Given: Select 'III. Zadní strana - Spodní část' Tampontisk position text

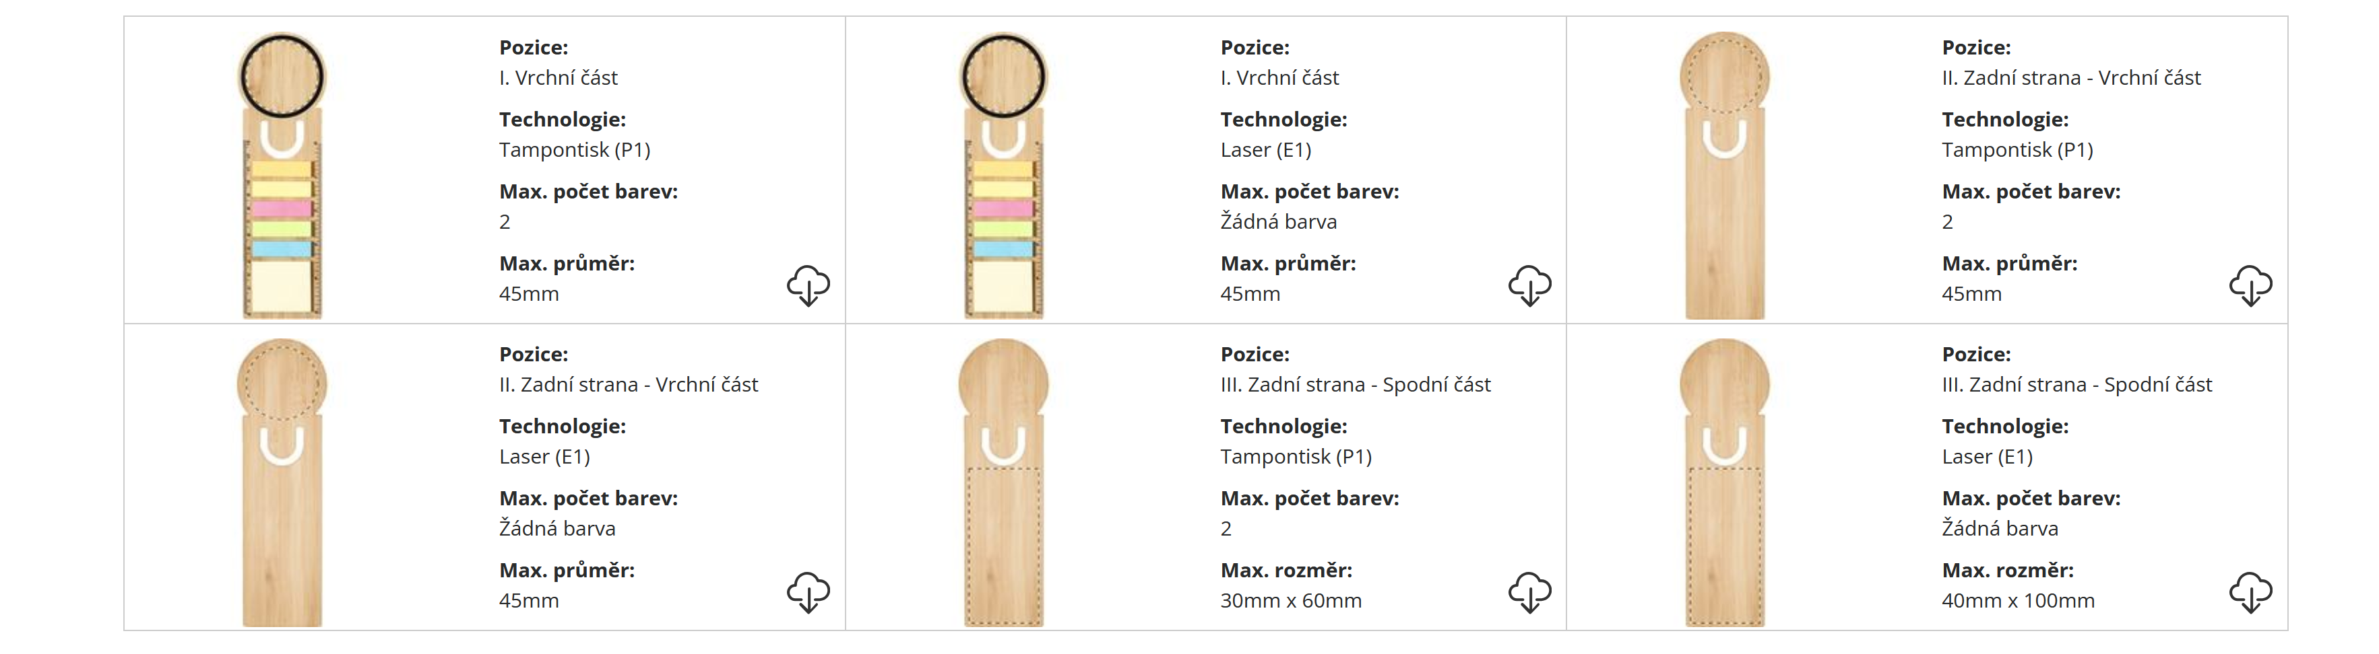Looking at the screenshot, I should (x=1355, y=385).
